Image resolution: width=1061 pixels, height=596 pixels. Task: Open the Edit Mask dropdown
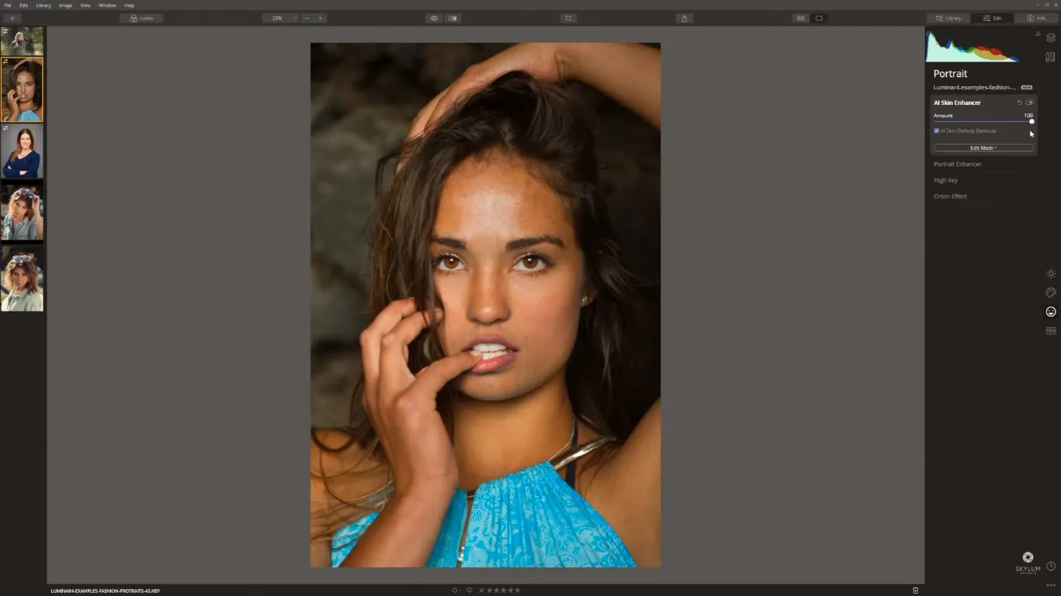pos(983,148)
